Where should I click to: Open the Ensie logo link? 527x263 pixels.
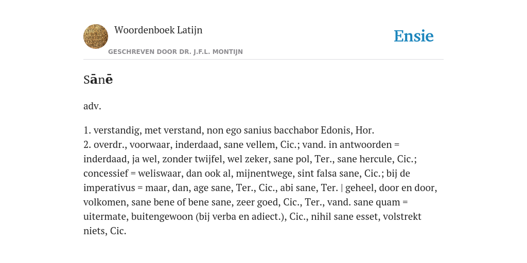tap(414, 36)
